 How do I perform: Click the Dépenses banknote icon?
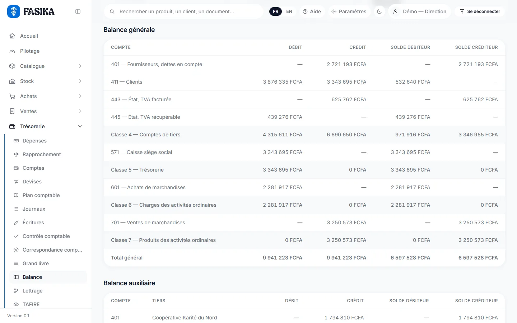pyautogui.click(x=16, y=141)
